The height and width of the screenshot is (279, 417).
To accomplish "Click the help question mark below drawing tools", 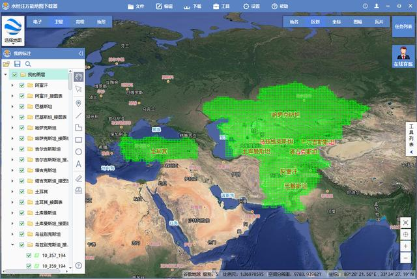I will click(78, 265).
